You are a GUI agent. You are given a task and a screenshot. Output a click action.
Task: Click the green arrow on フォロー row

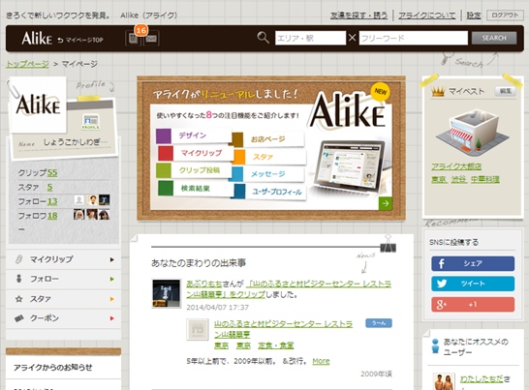point(111,279)
